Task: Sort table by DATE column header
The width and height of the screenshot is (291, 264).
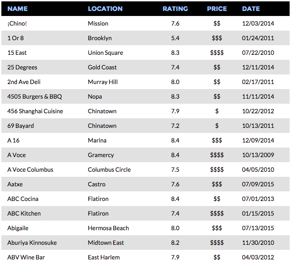Action: coord(251,9)
